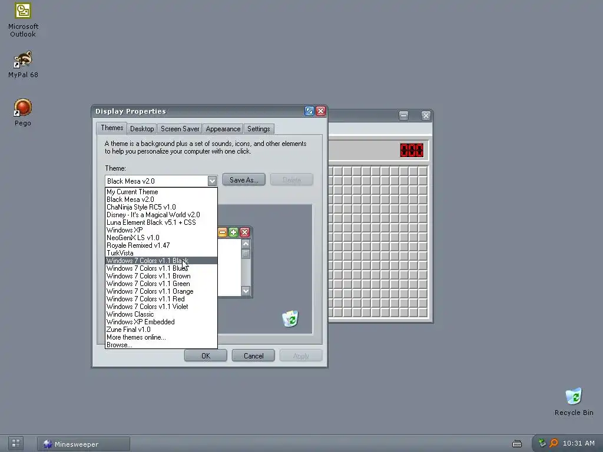The width and height of the screenshot is (603, 452).
Task: Click the Theme combo box showing Black Mesa v2.0
Action: 161,181
